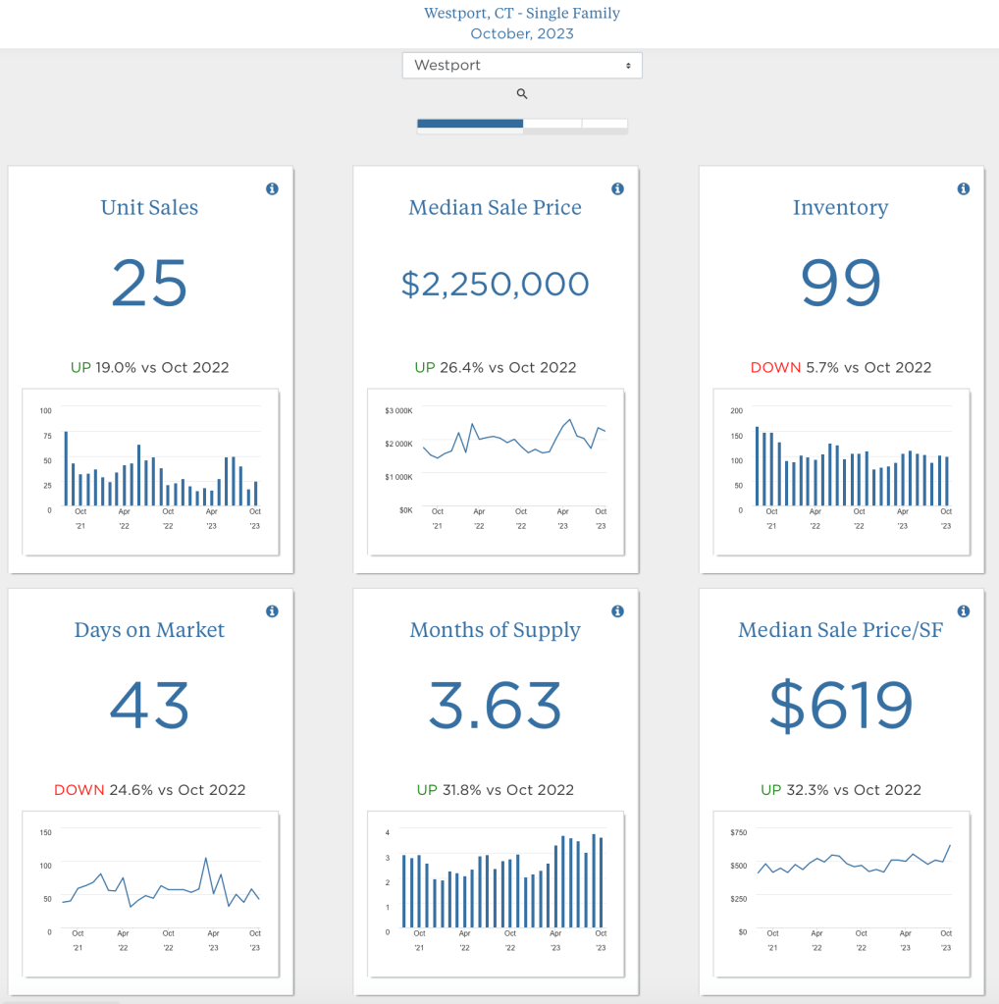Click the magnifying glass search icon

(x=522, y=94)
